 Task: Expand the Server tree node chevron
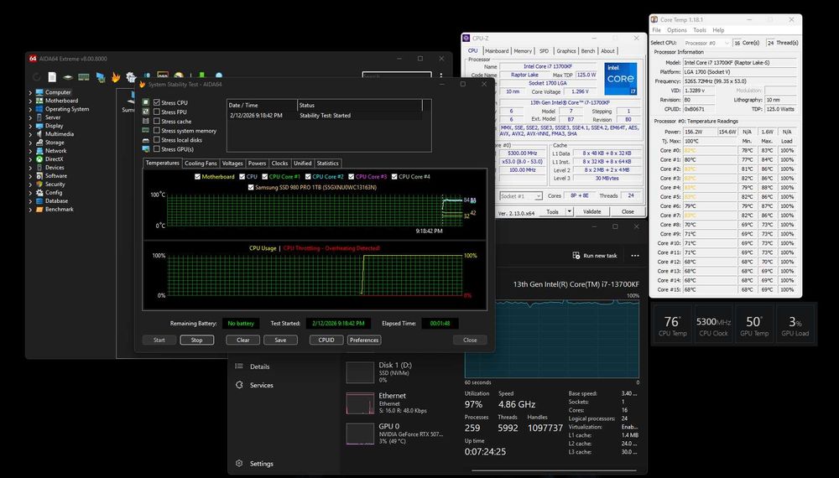[30, 117]
